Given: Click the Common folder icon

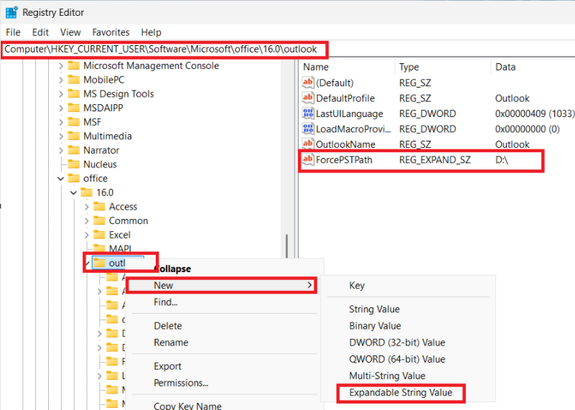Looking at the screenshot, I should (x=99, y=220).
